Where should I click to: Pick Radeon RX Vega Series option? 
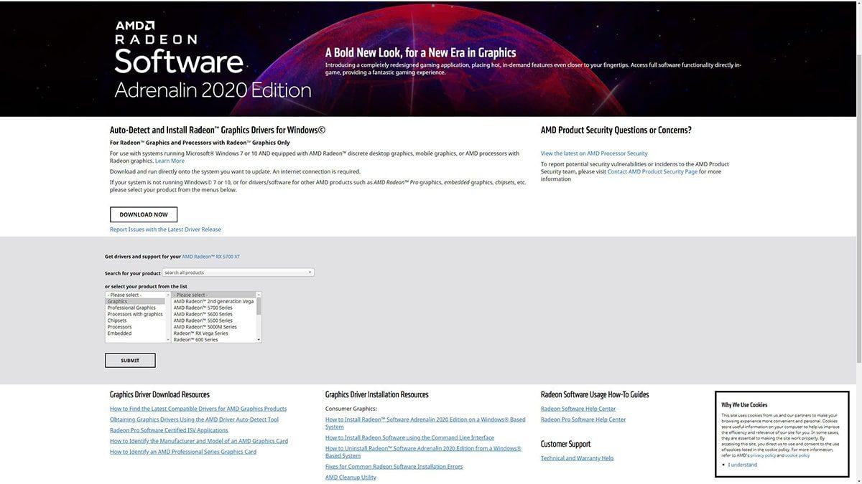201,333
